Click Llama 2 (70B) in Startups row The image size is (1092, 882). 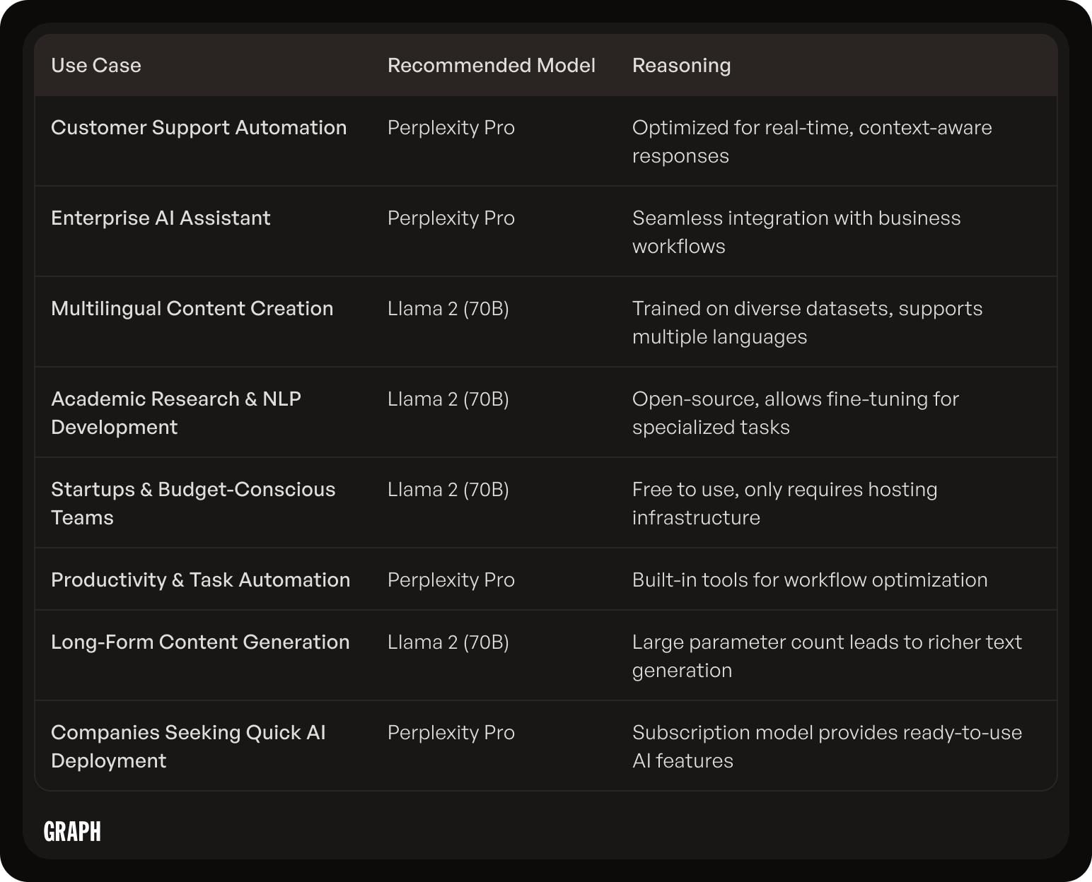448,490
